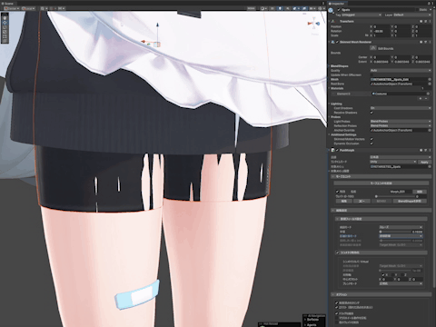Toggle scene lighting icon in Scene toolbar

281,8
